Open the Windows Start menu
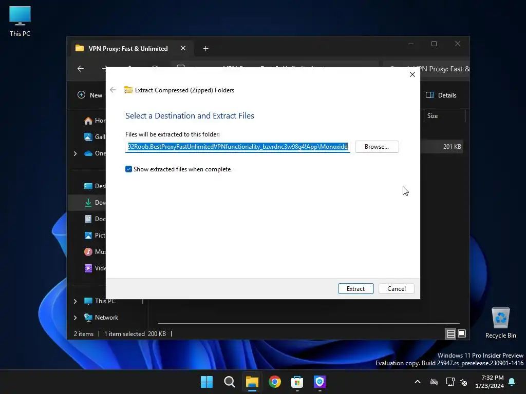 tap(206, 382)
